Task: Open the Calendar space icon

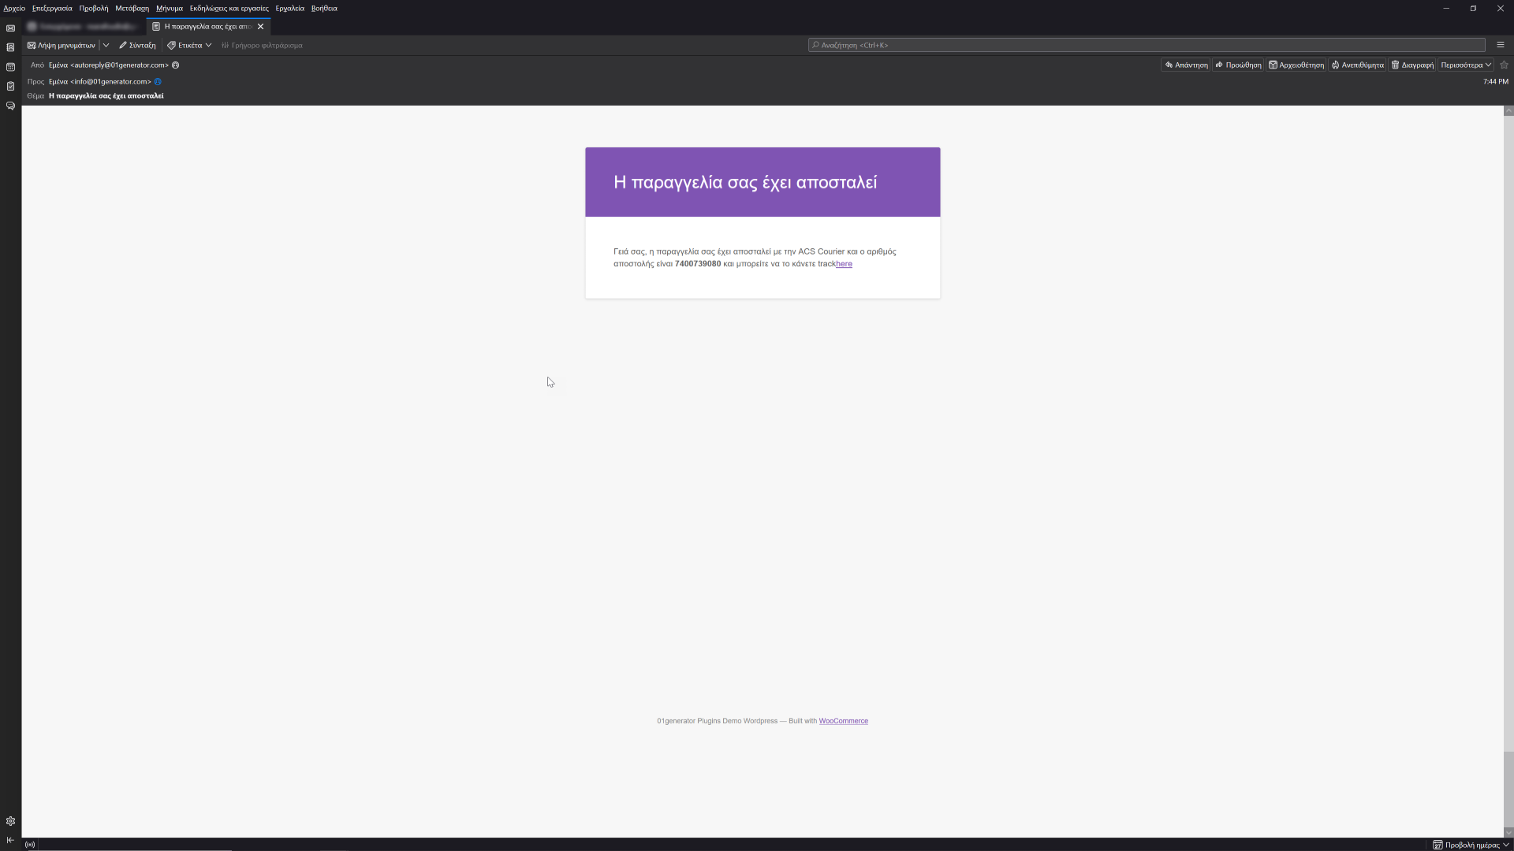Action: [x=10, y=67]
